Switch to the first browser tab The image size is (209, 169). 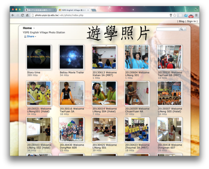(x=40, y=10)
